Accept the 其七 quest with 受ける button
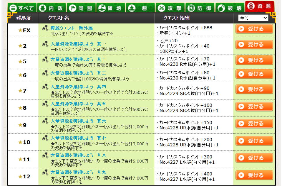 [254, 141]
